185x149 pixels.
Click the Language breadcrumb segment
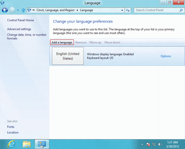pyautogui.click(x=86, y=10)
